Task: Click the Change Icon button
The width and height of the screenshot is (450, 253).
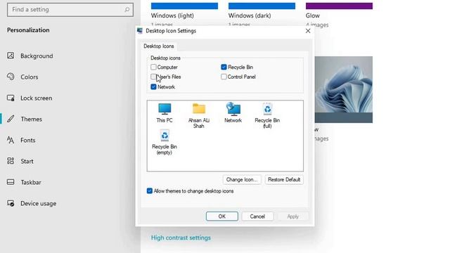Action: point(242,180)
